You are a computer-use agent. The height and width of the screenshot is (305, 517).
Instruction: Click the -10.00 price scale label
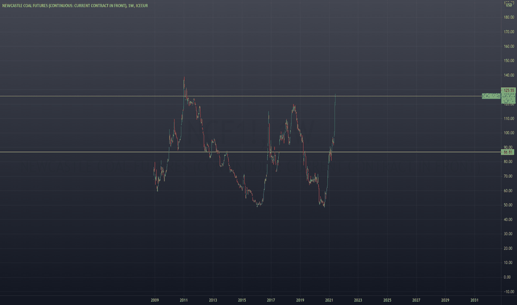[509, 292]
